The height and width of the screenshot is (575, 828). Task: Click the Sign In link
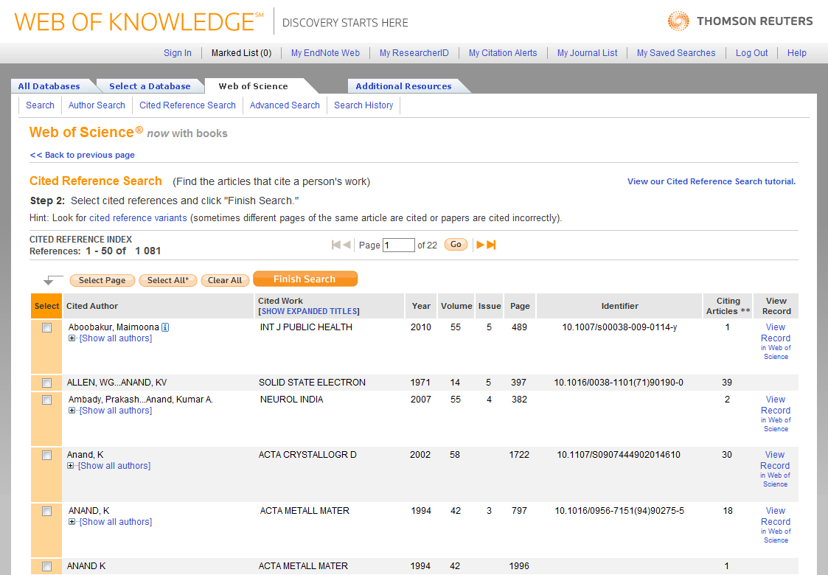click(x=178, y=53)
